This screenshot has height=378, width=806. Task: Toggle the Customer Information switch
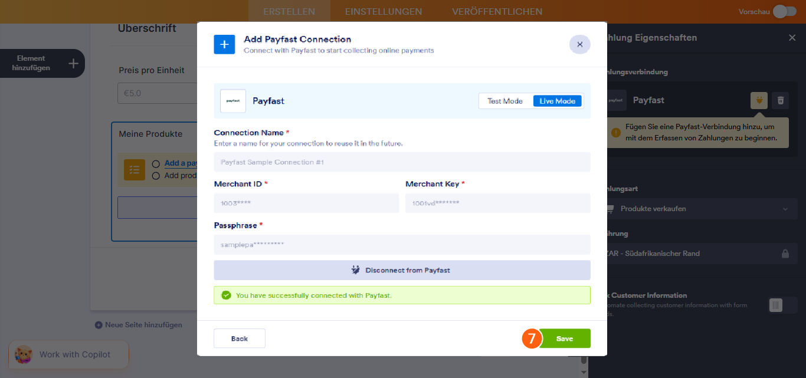(x=775, y=305)
